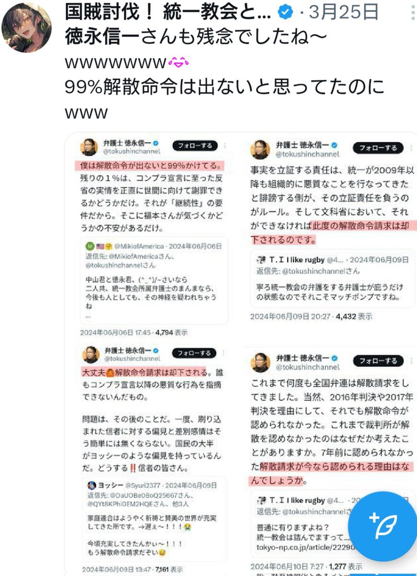Click the MikiofAmerica green M avatar
Image resolution: width=417 pixels, height=576 pixels.
tap(90, 246)
